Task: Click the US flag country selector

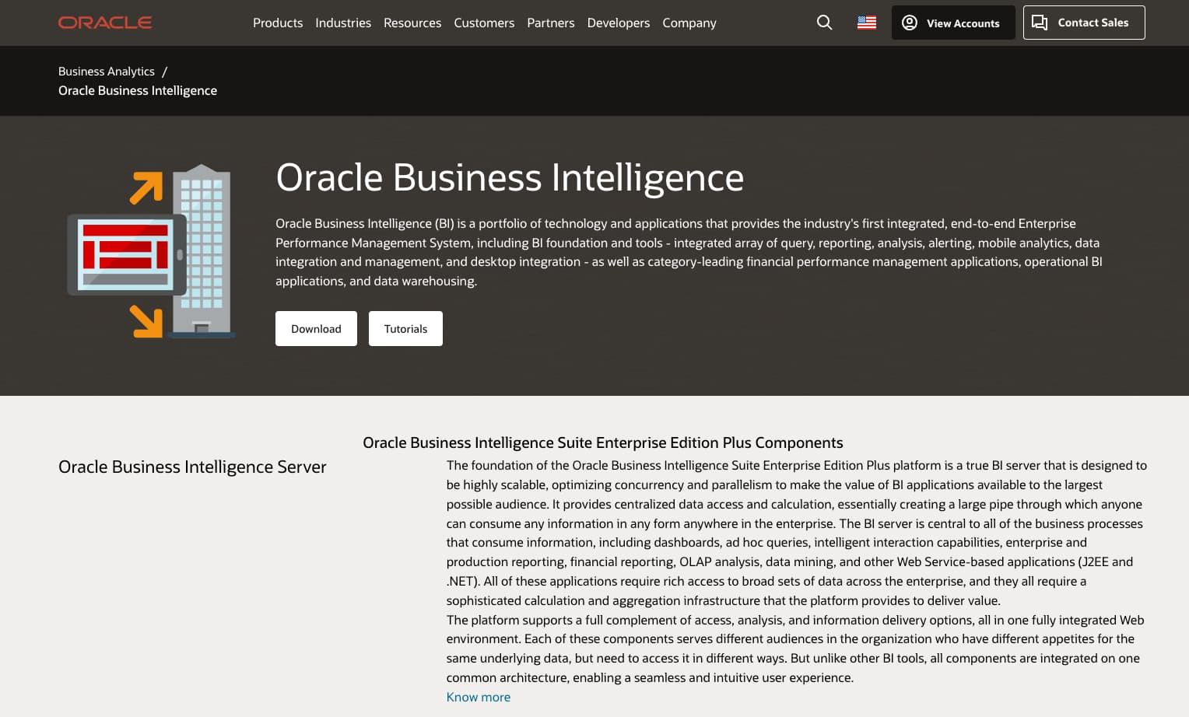Action: 866,23
